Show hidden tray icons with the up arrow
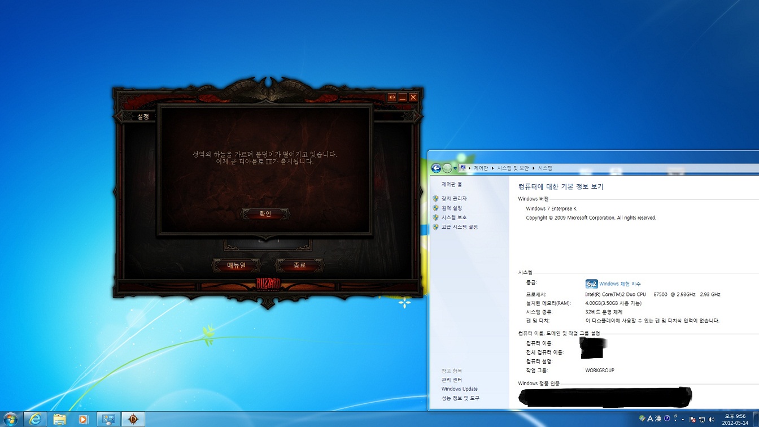The height and width of the screenshot is (427, 759). click(x=683, y=420)
